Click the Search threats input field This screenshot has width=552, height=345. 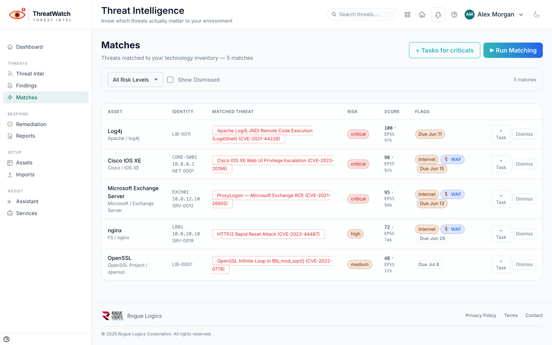coord(363,14)
